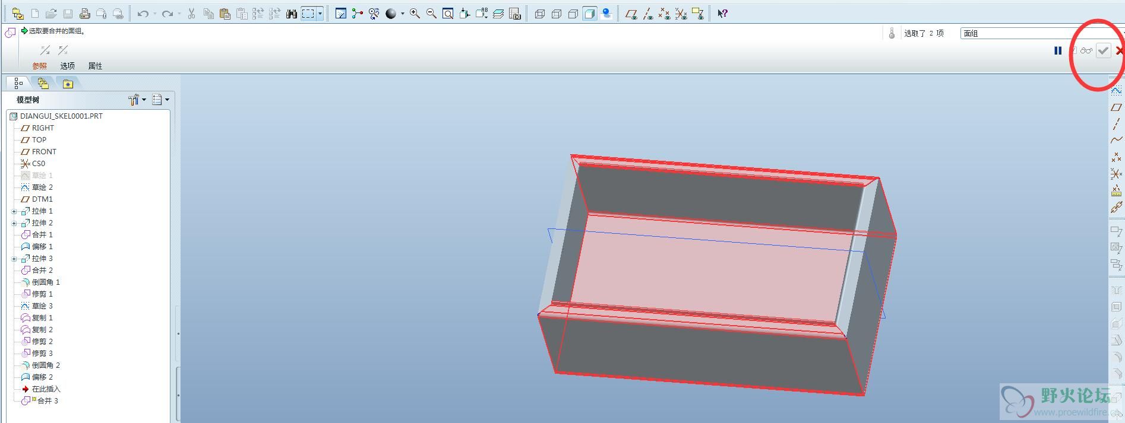1125x423 pixels.
Task: Click the Copy icon
Action: pyautogui.click(x=208, y=14)
